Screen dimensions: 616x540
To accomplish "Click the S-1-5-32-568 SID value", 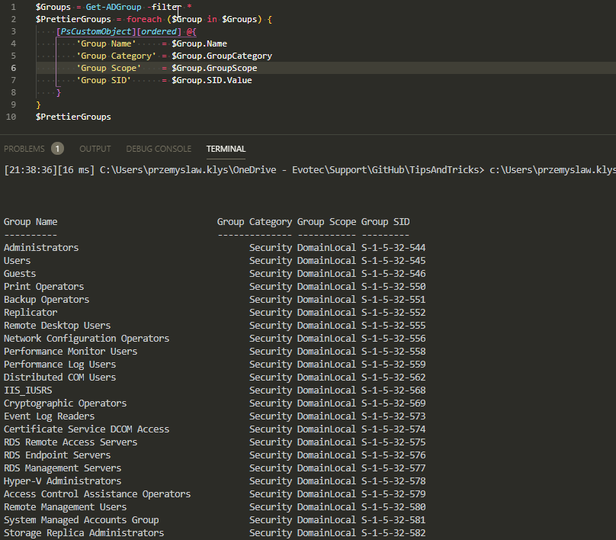I will point(393,391).
